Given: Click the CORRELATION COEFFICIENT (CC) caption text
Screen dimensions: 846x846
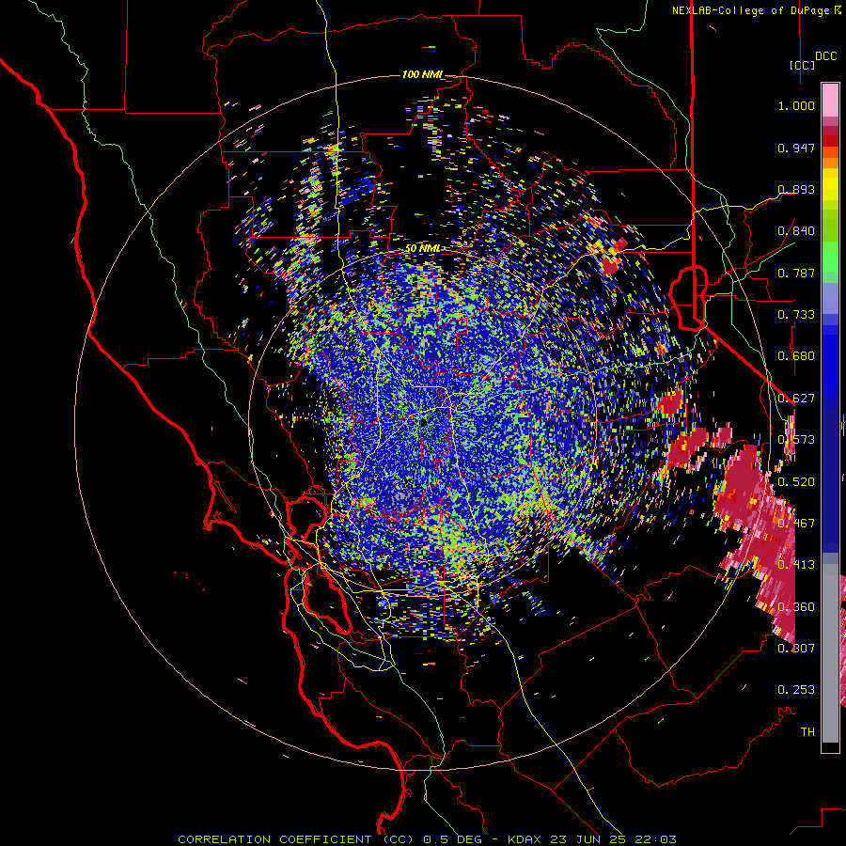Looking at the screenshot, I should click(296, 839).
